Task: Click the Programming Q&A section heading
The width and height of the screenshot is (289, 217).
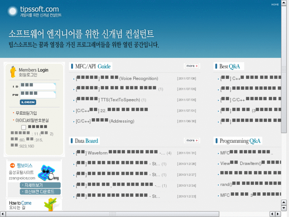Action: [238, 141]
